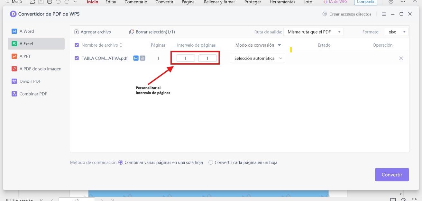
Task: Click the first page range input field
Action: 186,58
